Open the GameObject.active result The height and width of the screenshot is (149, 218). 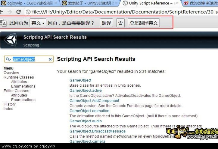[x=86, y=91]
